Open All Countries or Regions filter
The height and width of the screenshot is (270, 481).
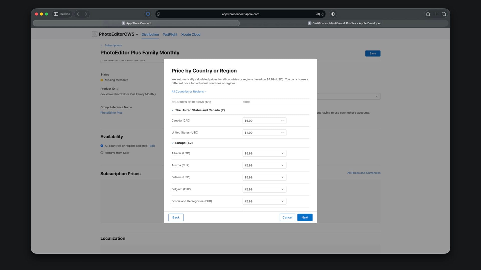coord(189,91)
